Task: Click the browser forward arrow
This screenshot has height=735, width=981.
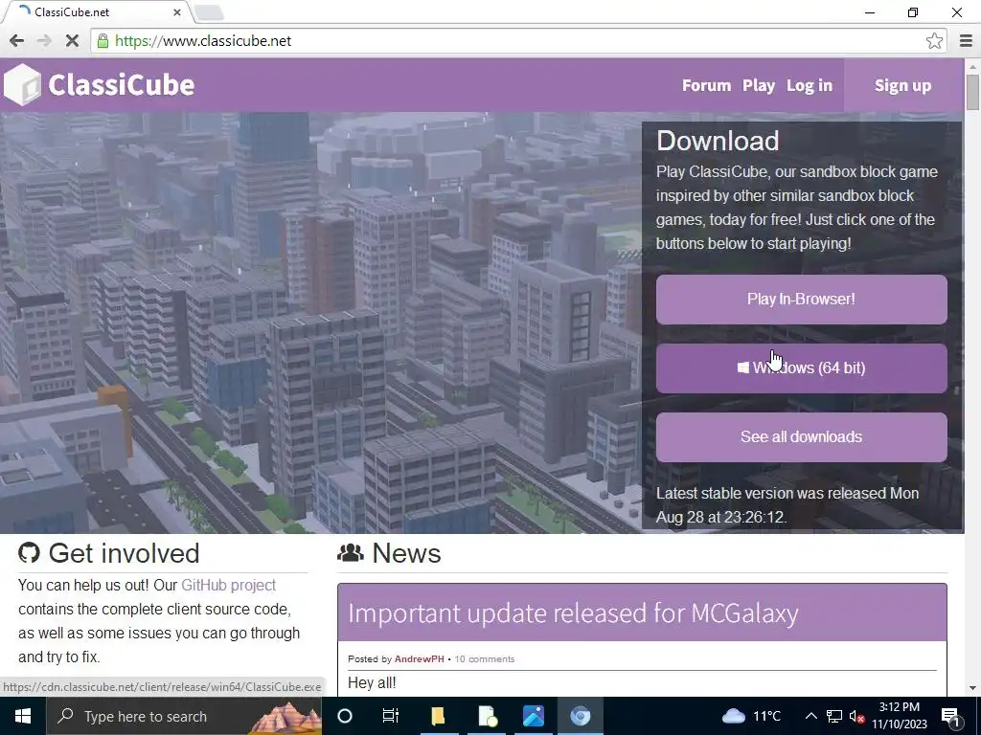Action: tap(44, 41)
